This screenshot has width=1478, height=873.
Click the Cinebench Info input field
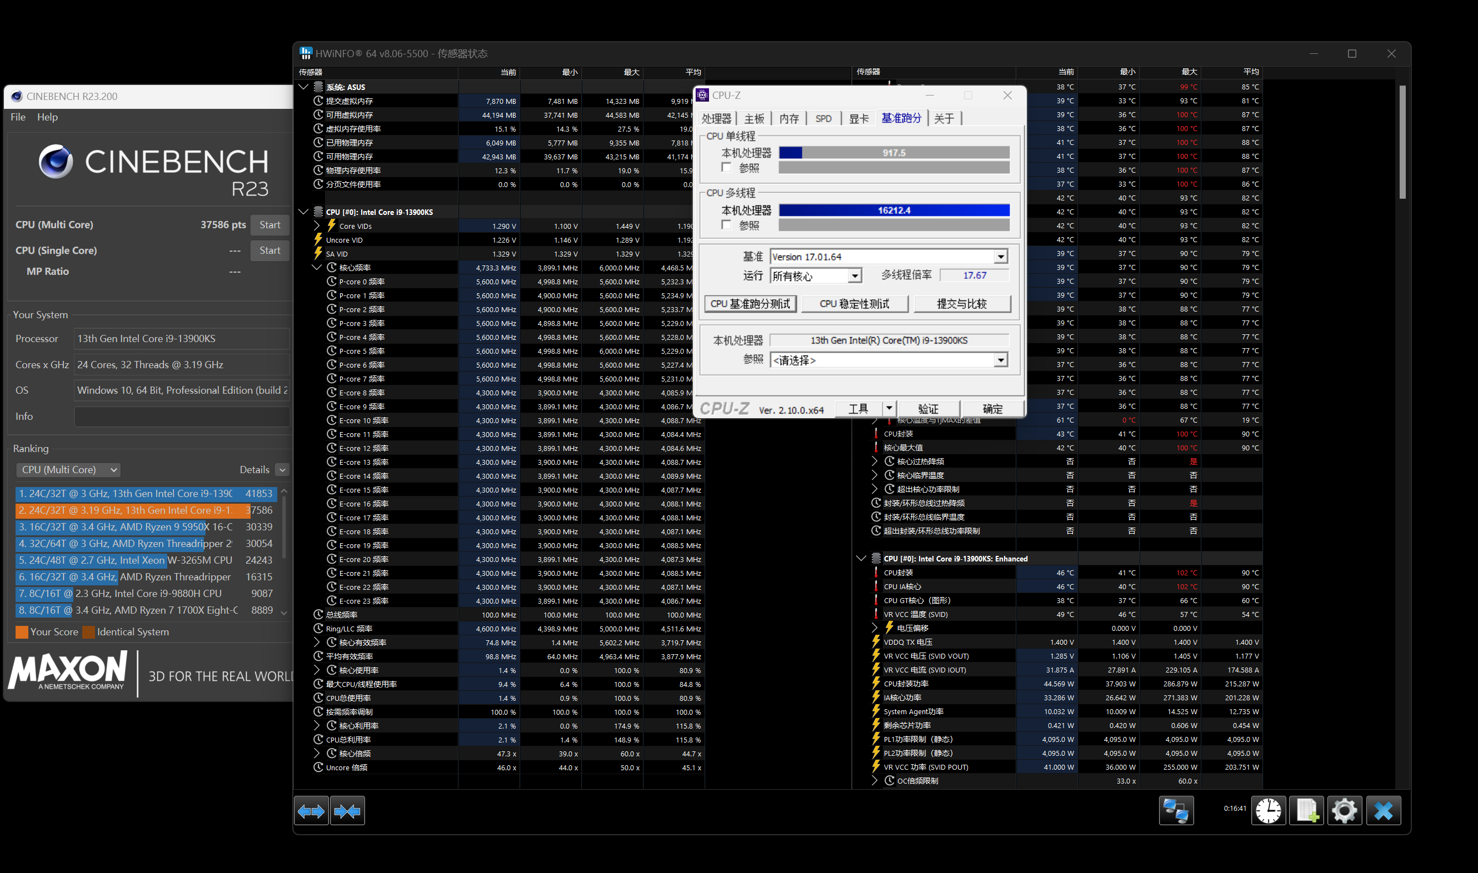pos(182,417)
